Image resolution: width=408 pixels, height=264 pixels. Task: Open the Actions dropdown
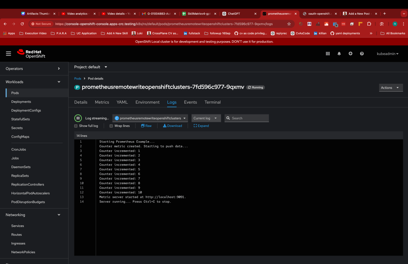[391, 88]
